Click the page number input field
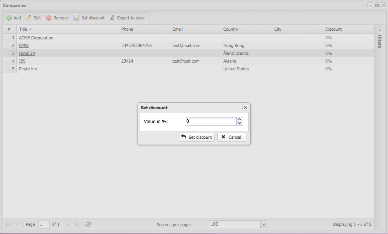 pos(44,224)
